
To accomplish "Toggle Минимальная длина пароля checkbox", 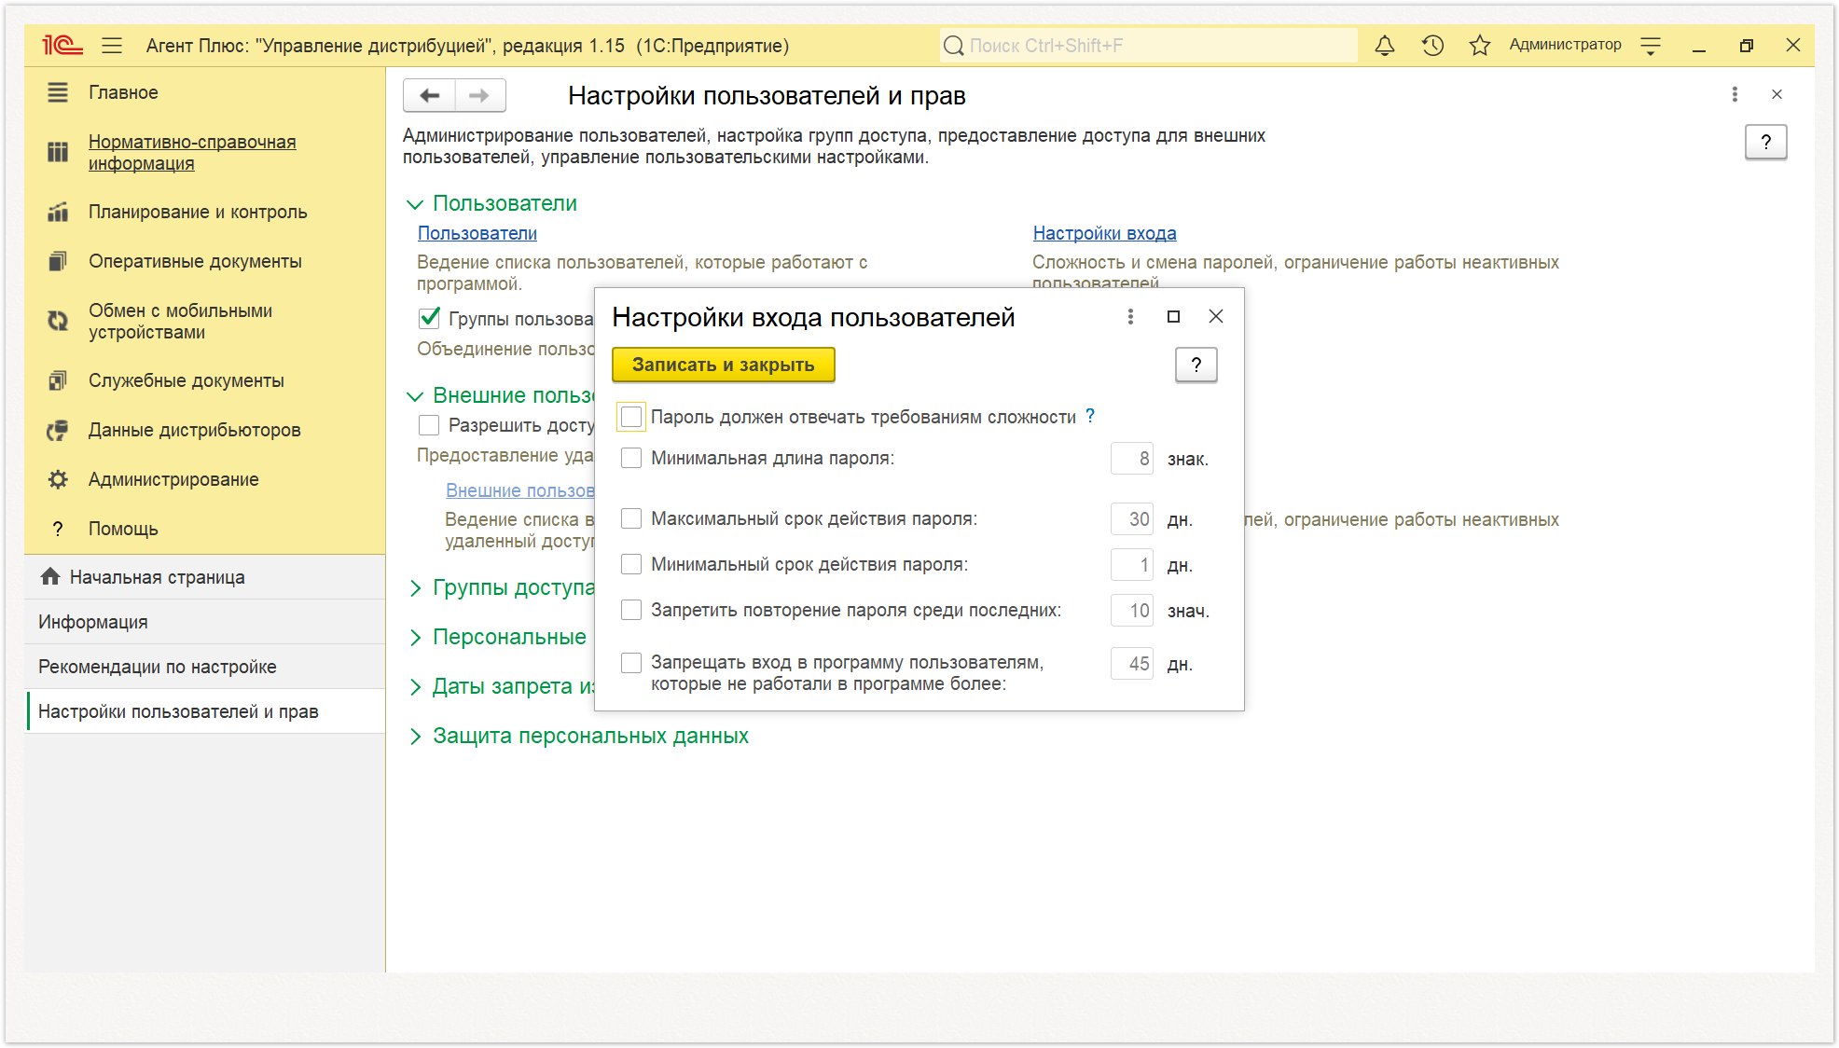I will (x=631, y=458).
